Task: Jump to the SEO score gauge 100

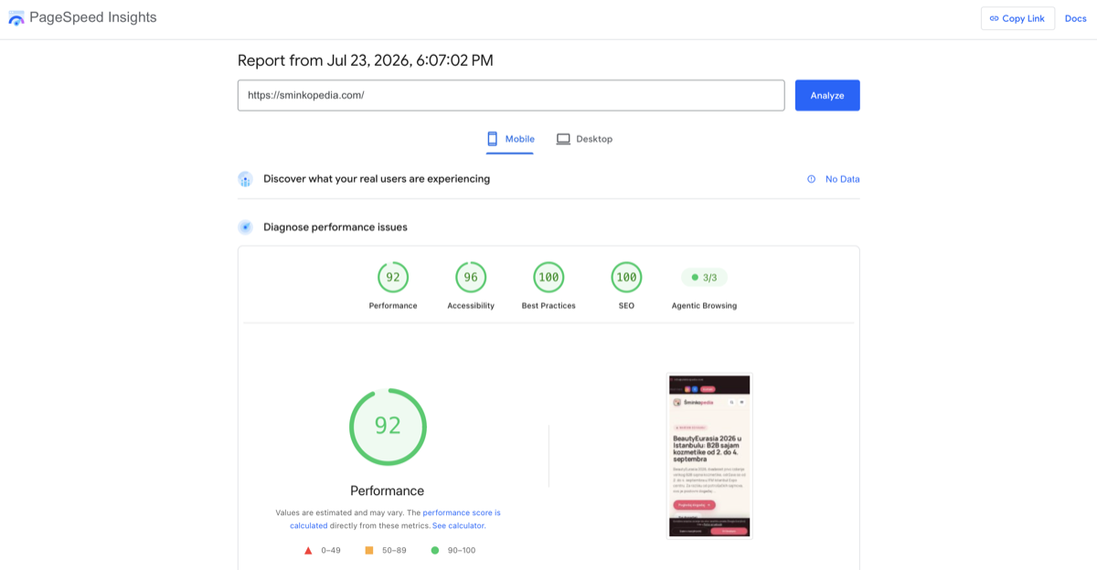Action: point(626,278)
